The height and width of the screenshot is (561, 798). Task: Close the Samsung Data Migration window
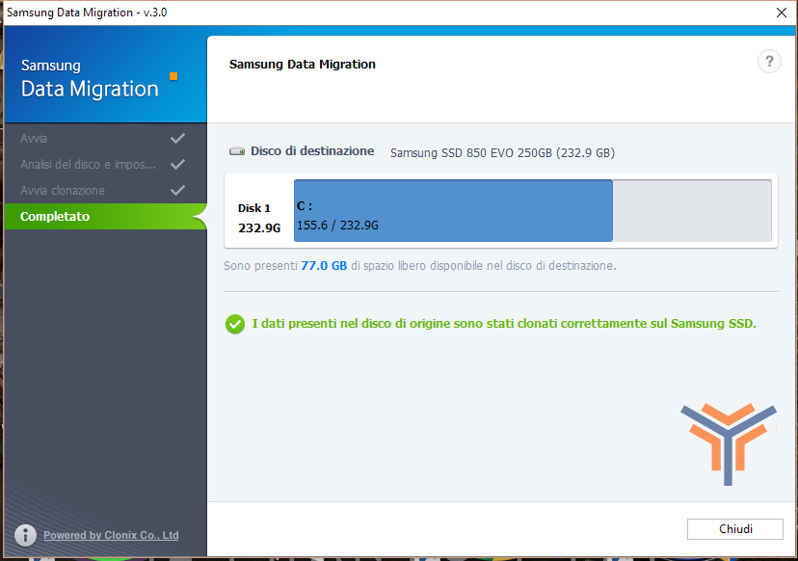pyautogui.click(x=782, y=13)
